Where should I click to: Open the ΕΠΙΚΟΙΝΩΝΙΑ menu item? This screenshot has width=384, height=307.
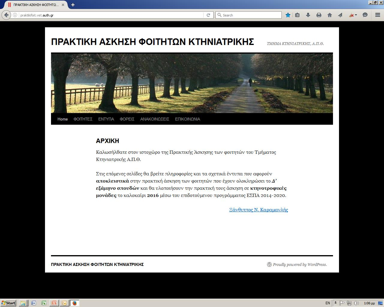[x=187, y=119]
